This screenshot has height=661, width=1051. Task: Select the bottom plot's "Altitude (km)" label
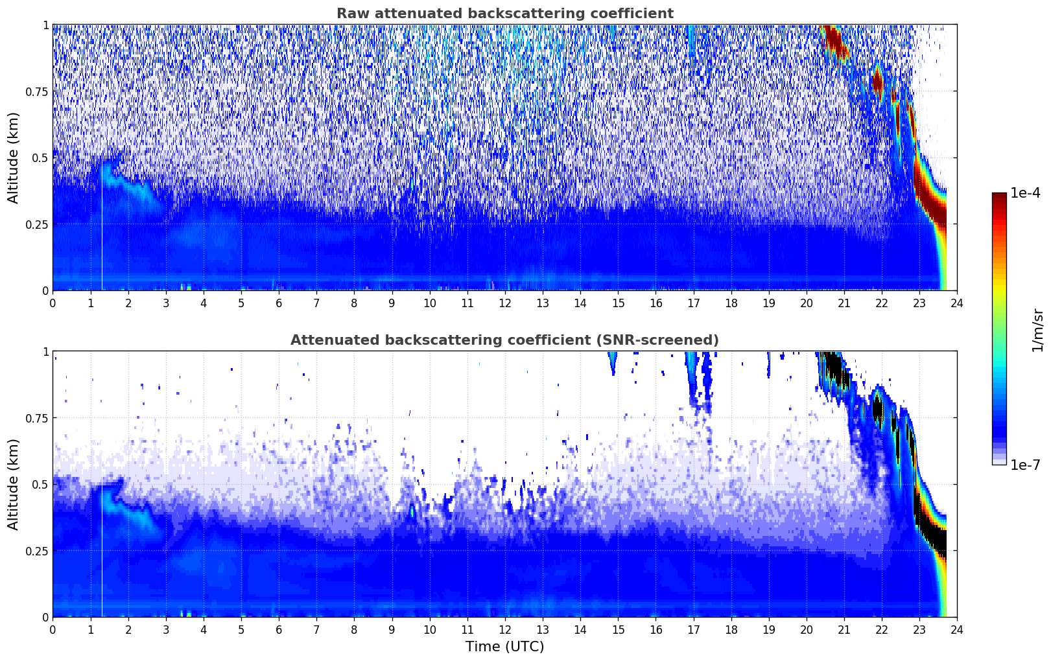point(14,484)
